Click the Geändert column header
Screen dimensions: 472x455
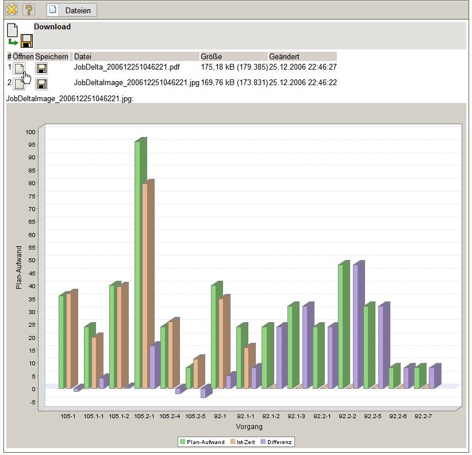(x=302, y=56)
